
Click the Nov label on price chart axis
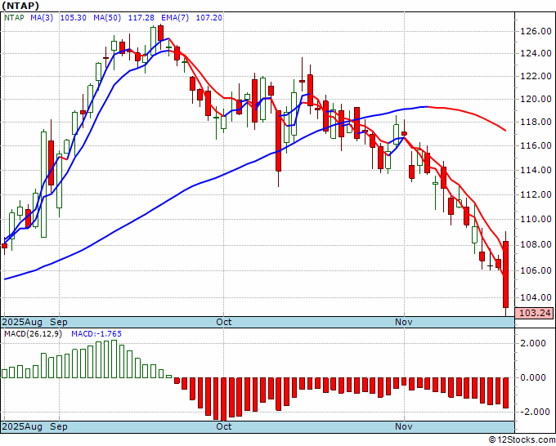tap(404, 322)
